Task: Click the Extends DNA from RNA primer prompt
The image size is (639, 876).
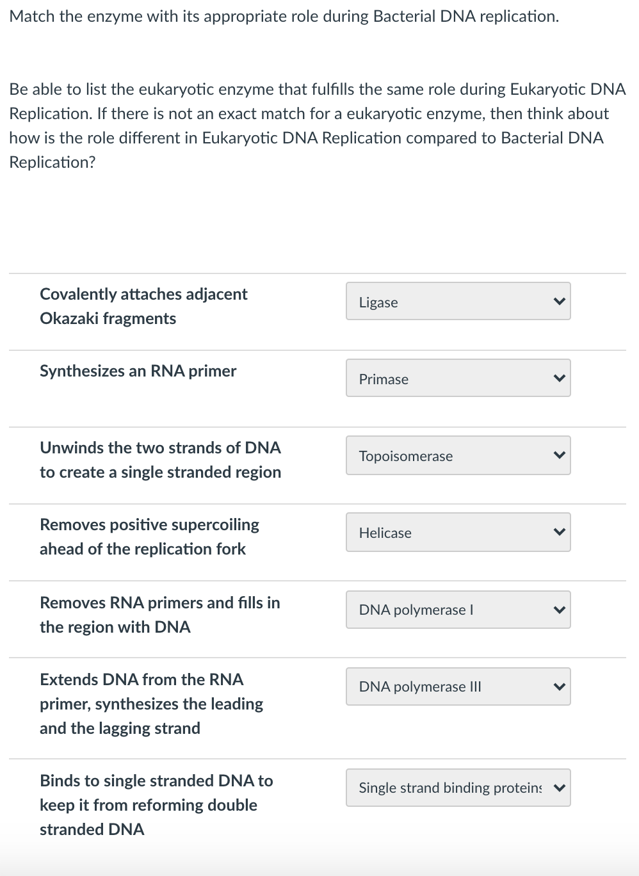Action: point(151,704)
